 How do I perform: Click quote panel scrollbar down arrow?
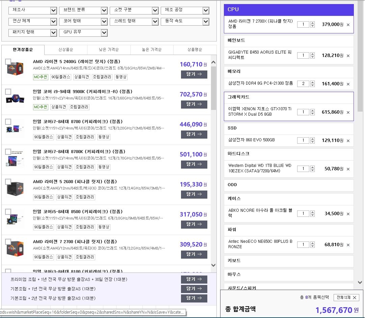360,282
